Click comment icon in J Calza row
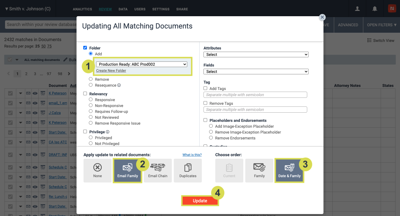This screenshot has height=216, width=400. click(x=43, y=113)
